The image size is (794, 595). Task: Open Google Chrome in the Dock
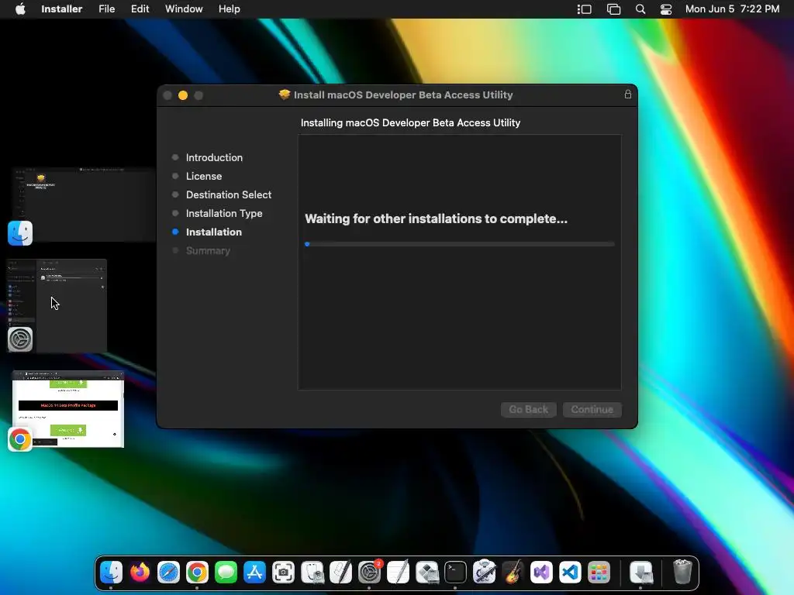(197, 573)
